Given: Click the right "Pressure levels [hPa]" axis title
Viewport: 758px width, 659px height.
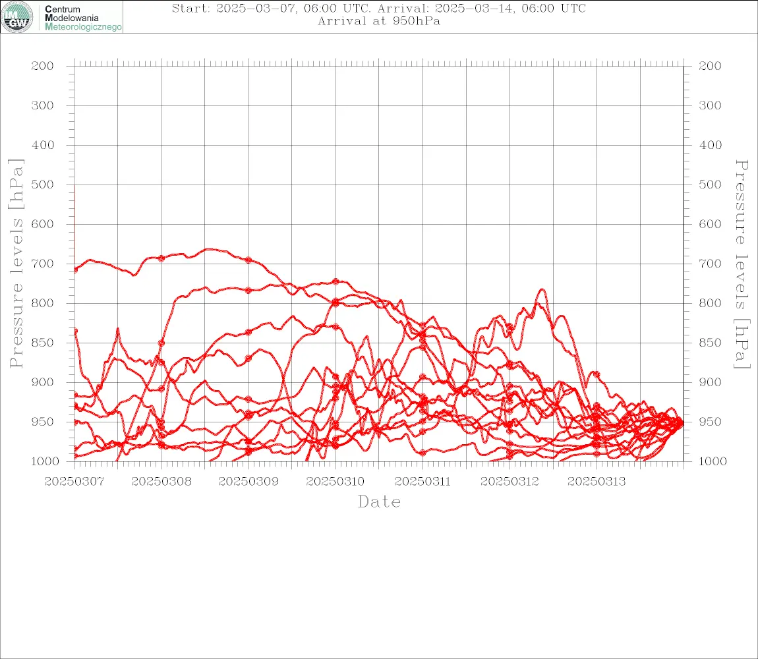Looking at the screenshot, I should point(742,264).
